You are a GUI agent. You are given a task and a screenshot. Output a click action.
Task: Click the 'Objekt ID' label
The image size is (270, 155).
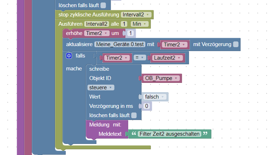coord(100,78)
